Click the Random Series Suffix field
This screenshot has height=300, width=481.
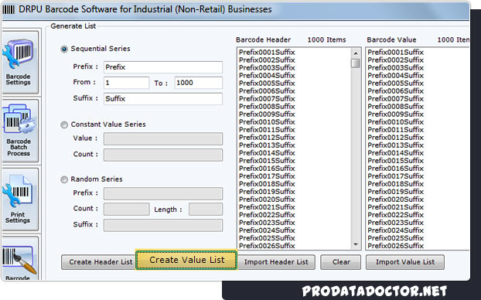[163, 225]
